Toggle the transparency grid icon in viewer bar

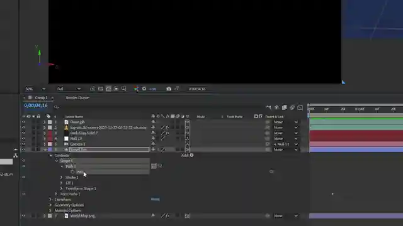click(101, 89)
